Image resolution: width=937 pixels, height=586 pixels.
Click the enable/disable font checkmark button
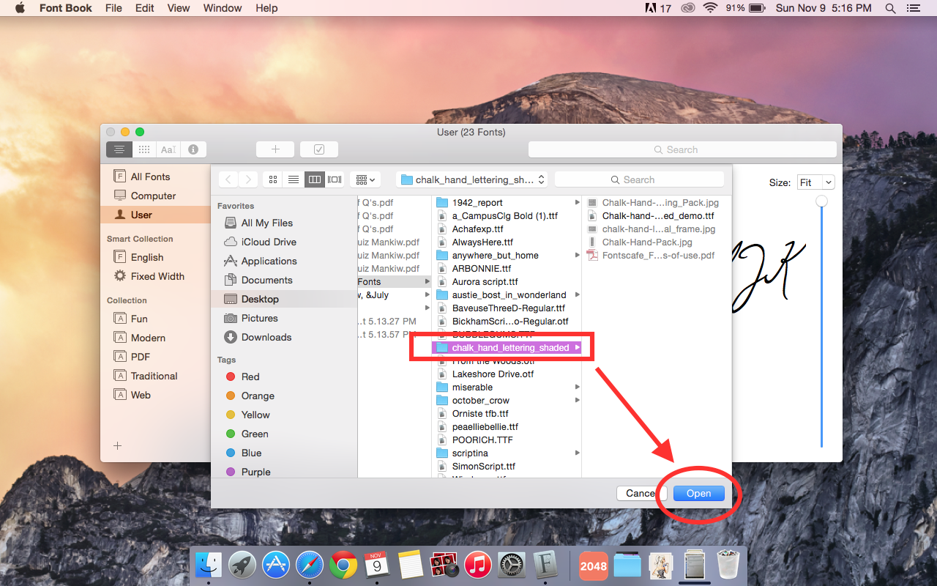[319, 149]
